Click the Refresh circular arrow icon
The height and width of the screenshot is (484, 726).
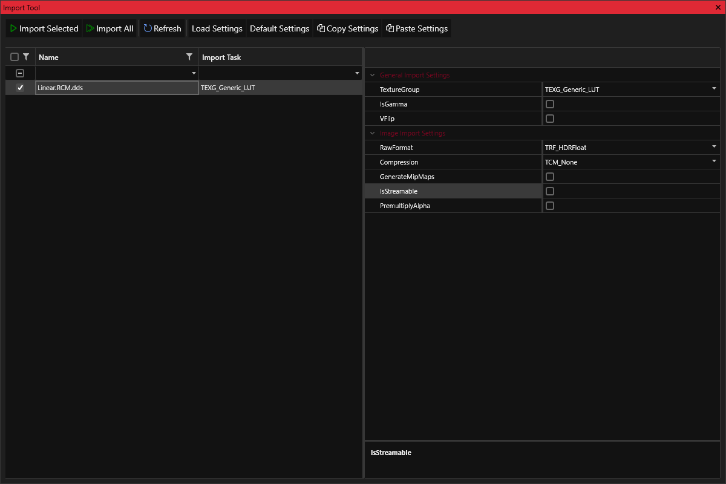coord(148,28)
